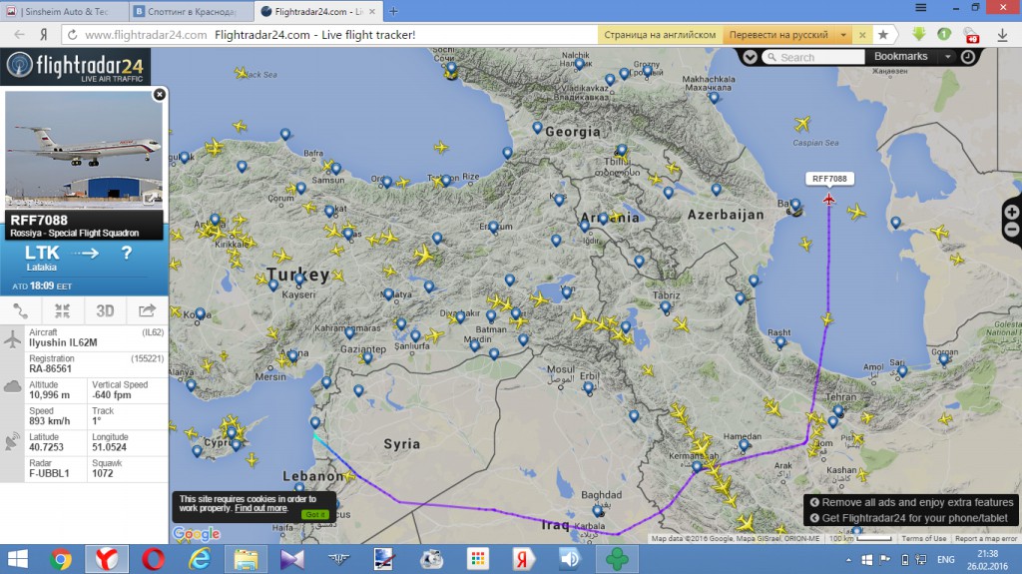Screen dimensions: 1022x574
Task: Close the RFF7088 flight info panel
Action: coord(159,95)
